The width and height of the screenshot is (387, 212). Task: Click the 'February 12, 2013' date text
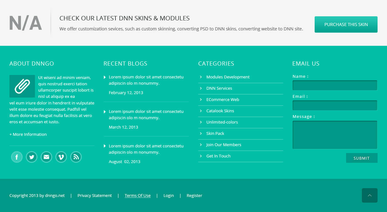pyautogui.click(x=126, y=93)
